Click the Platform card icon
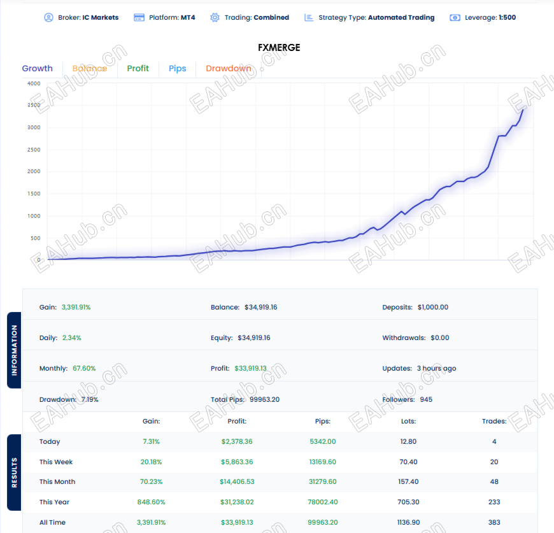This screenshot has height=533, width=554. tap(139, 17)
